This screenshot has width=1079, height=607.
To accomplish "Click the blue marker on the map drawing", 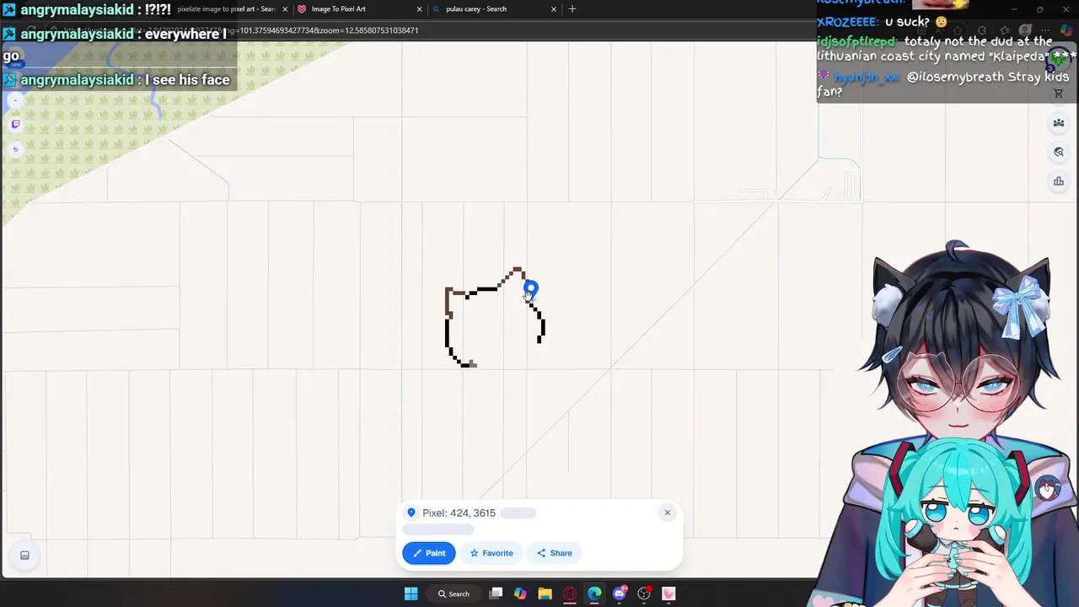I will point(530,289).
